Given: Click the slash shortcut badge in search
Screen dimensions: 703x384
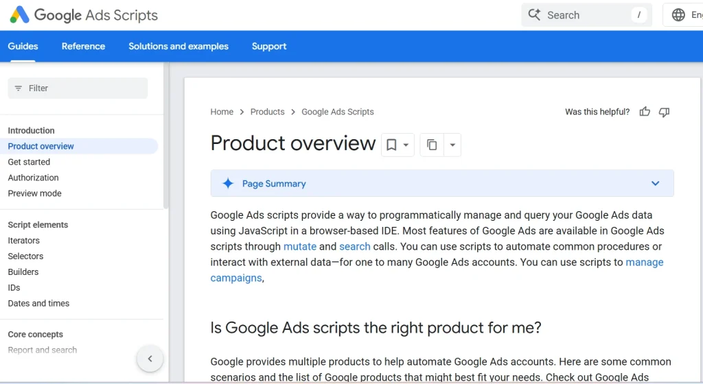Looking at the screenshot, I should pyautogui.click(x=639, y=15).
